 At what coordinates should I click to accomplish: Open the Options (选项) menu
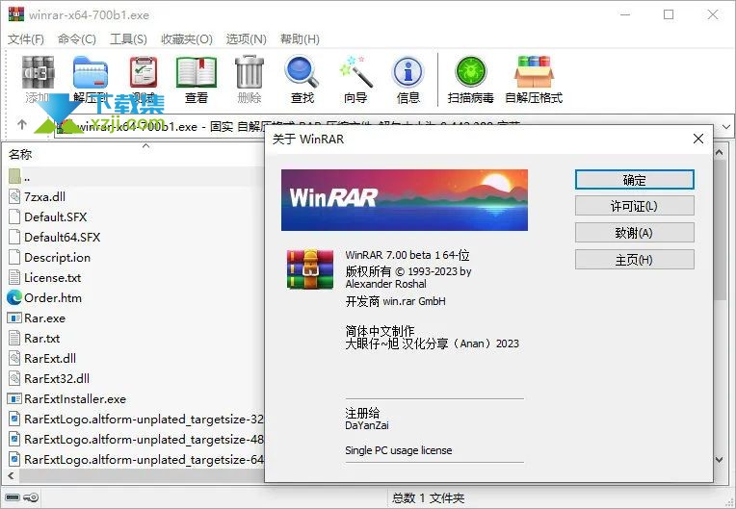pos(246,39)
